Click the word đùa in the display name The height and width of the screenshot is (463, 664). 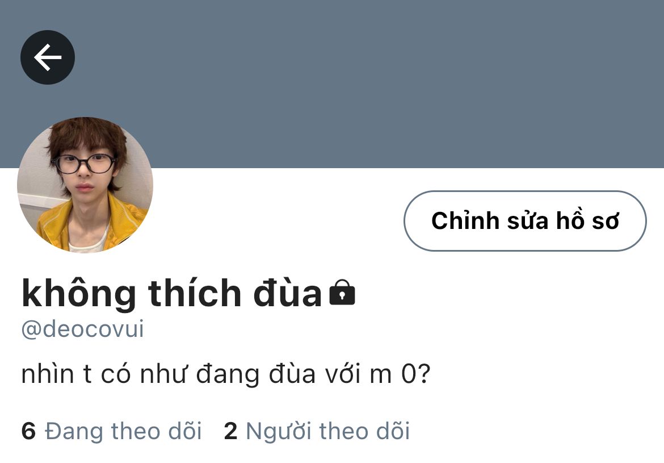288,293
